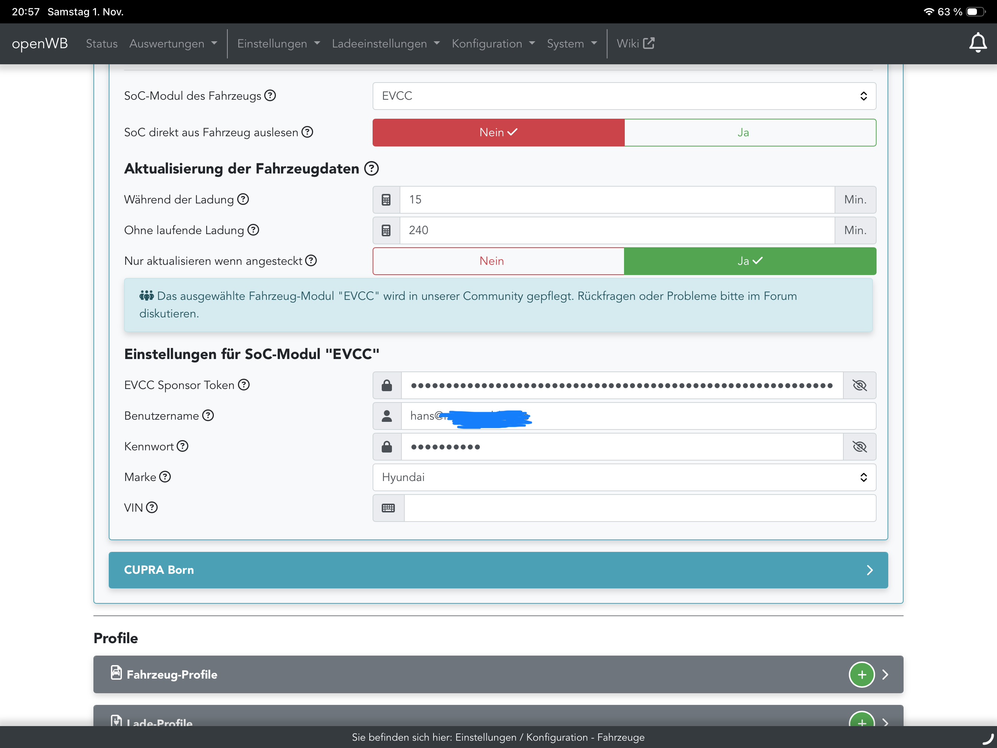Viewport: 997px width, 748px height.
Task: Open the notification bell icon
Action: click(977, 43)
